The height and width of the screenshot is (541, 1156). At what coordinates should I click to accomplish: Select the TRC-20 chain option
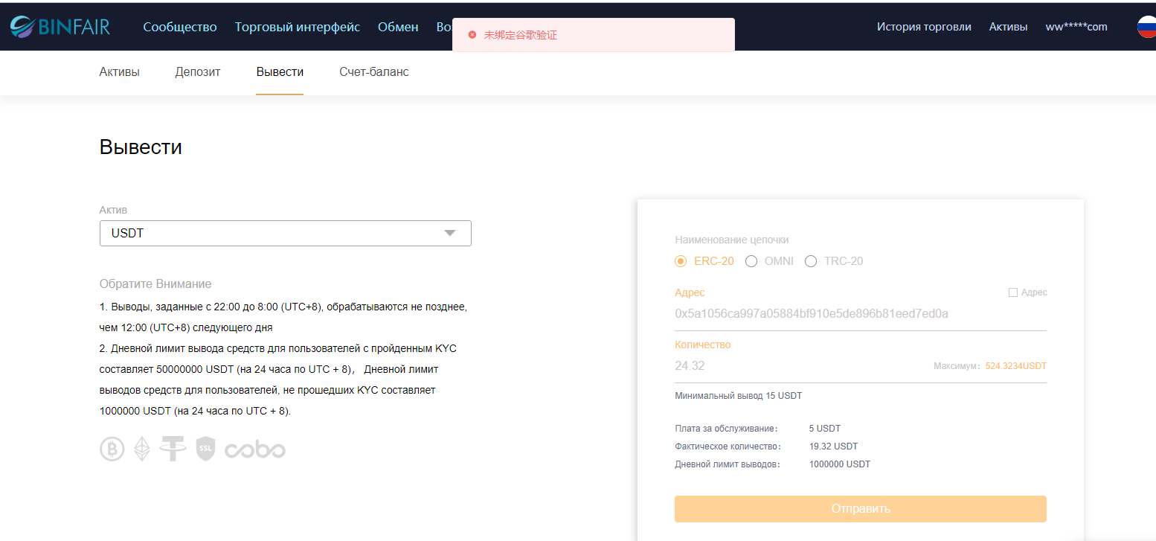pos(810,261)
